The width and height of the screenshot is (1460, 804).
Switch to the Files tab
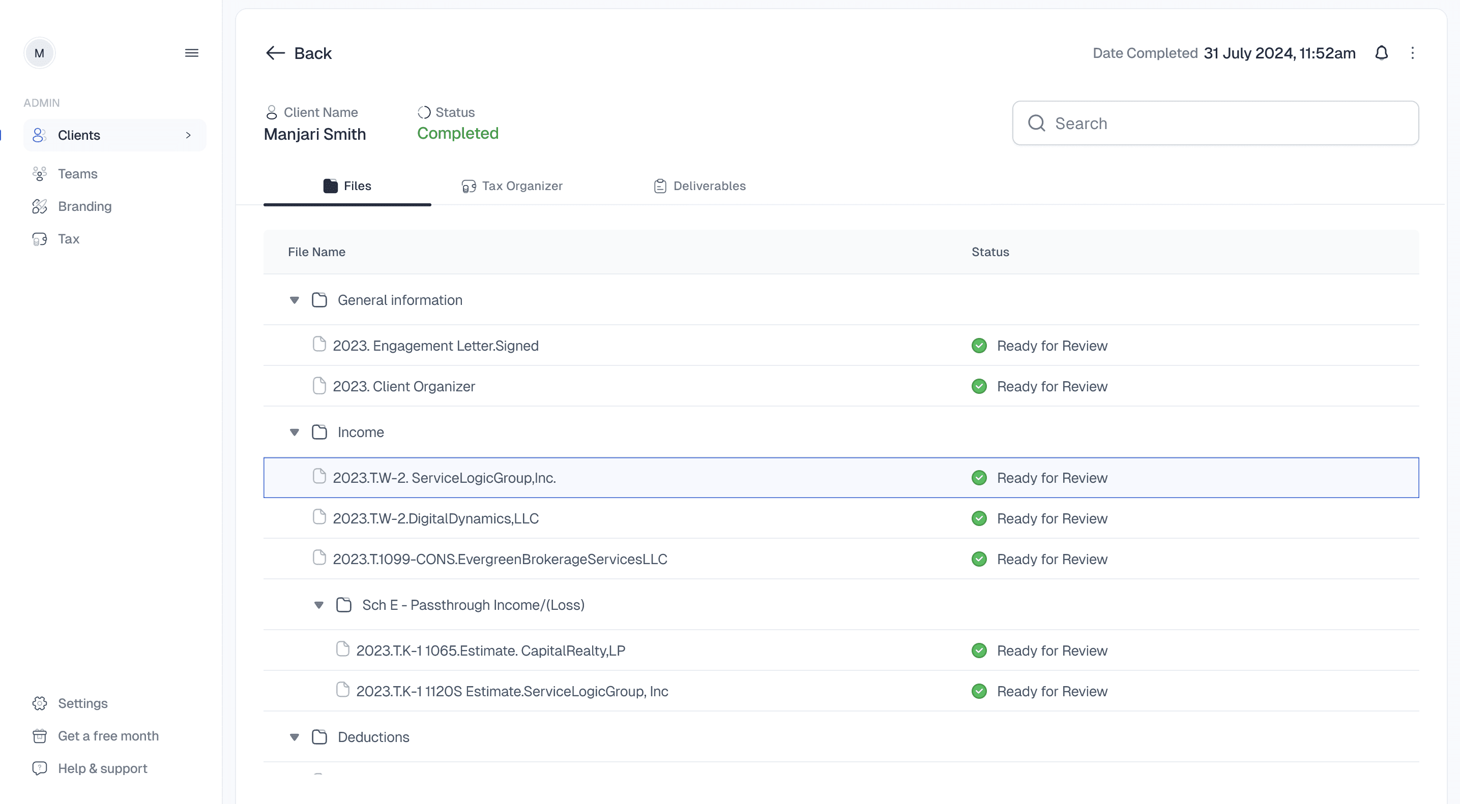[x=347, y=185]
